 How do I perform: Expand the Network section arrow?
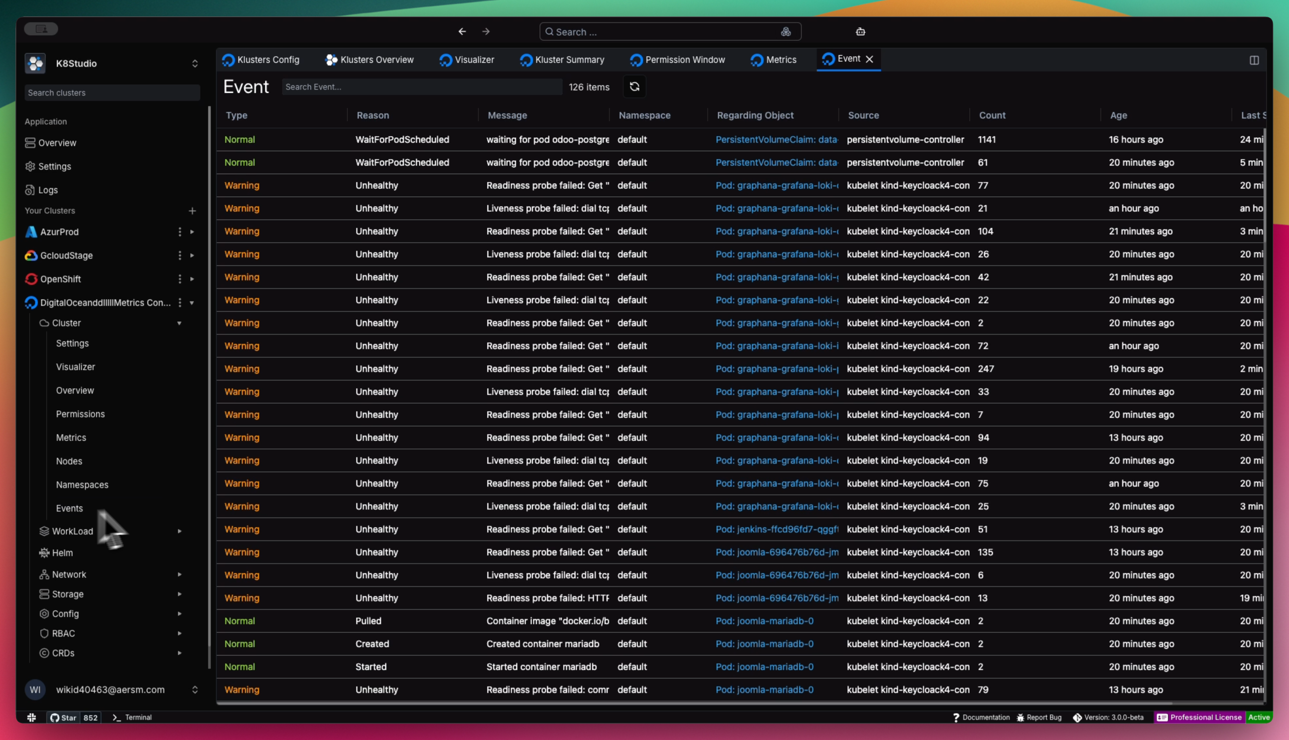tap(179, 574)
